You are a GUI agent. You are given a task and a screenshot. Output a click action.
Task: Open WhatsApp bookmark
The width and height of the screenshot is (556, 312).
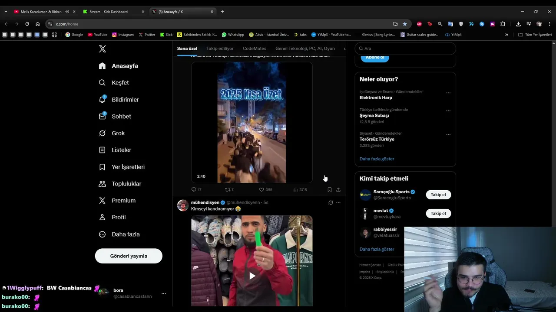click(233, 35)
